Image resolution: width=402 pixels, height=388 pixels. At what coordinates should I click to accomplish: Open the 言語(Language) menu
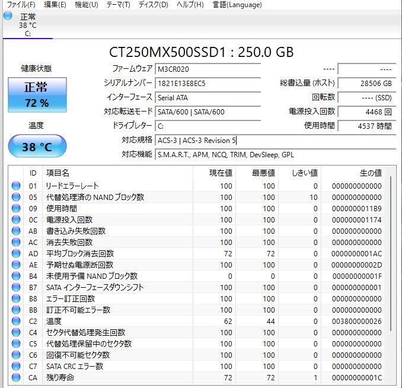tap(237, 5)
